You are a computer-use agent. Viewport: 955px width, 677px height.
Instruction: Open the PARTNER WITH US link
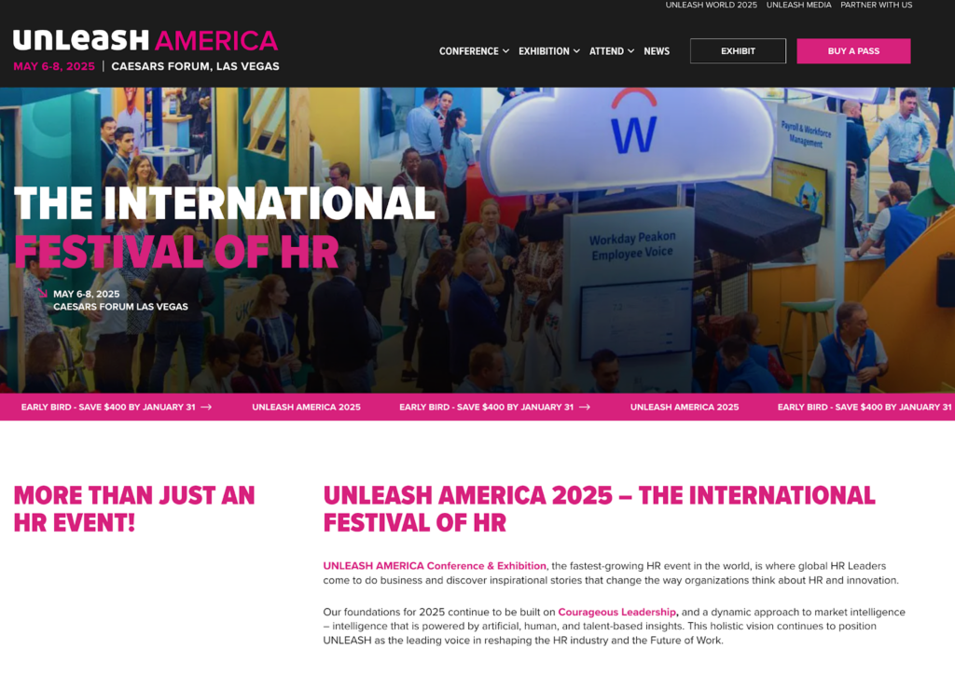(876, 5)
